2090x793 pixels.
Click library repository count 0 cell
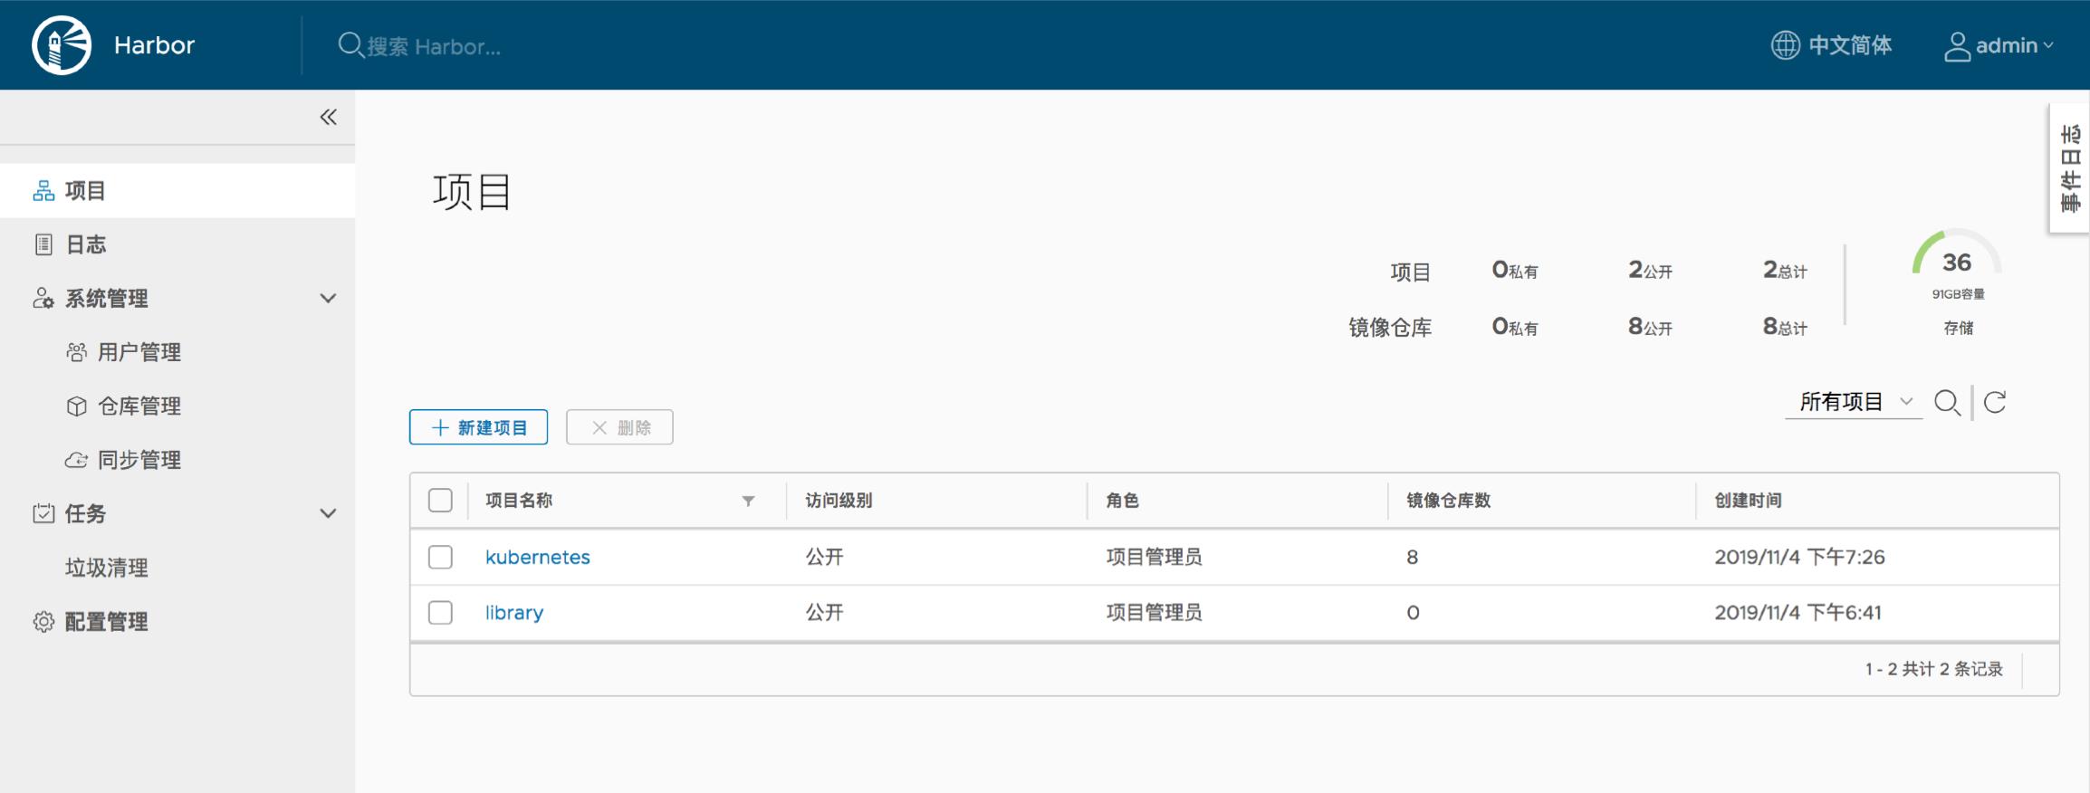pos(1413,613)
